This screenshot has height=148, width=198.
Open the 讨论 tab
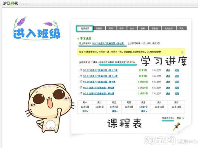[132, 28]
